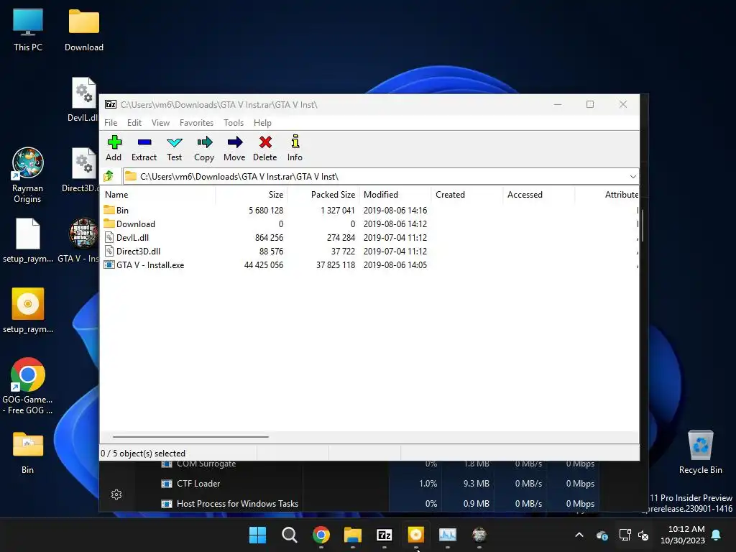Viewport: 736px width, 552px height.
Task: Open the File menu
Action: tap(111, 122)
